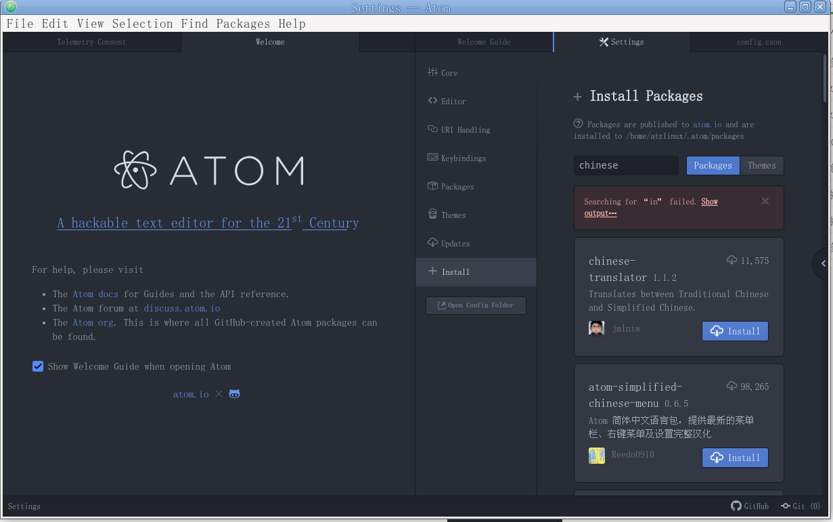Click the jmlntw author avatar
Image resolution: width=833 pixels, height=522 pixels.
[596, 328]
